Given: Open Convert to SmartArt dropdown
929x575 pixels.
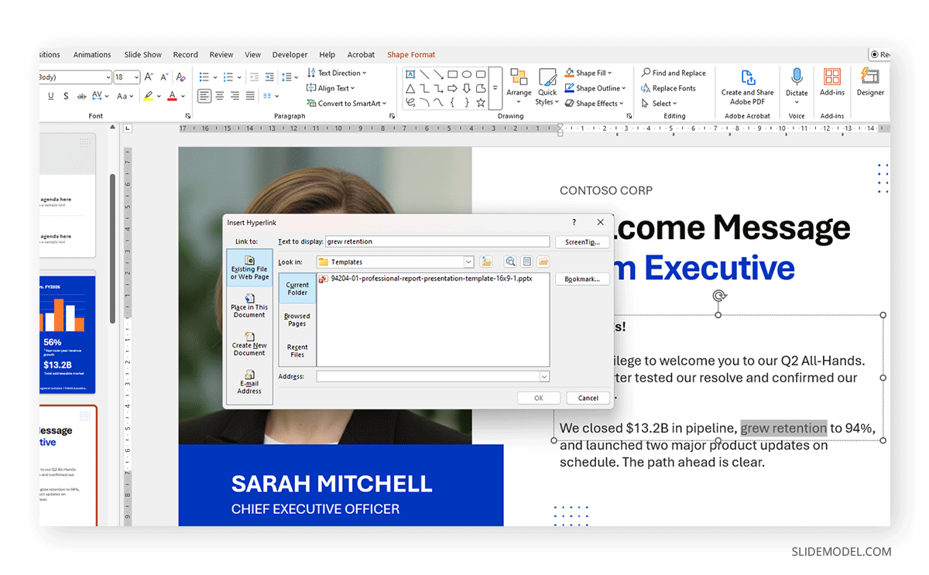Looking at the screenshot, I should click(x=346, y=103).
